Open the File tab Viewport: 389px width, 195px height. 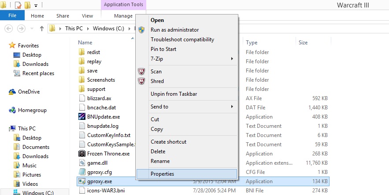pyautogui.click(x=12, y=15)
